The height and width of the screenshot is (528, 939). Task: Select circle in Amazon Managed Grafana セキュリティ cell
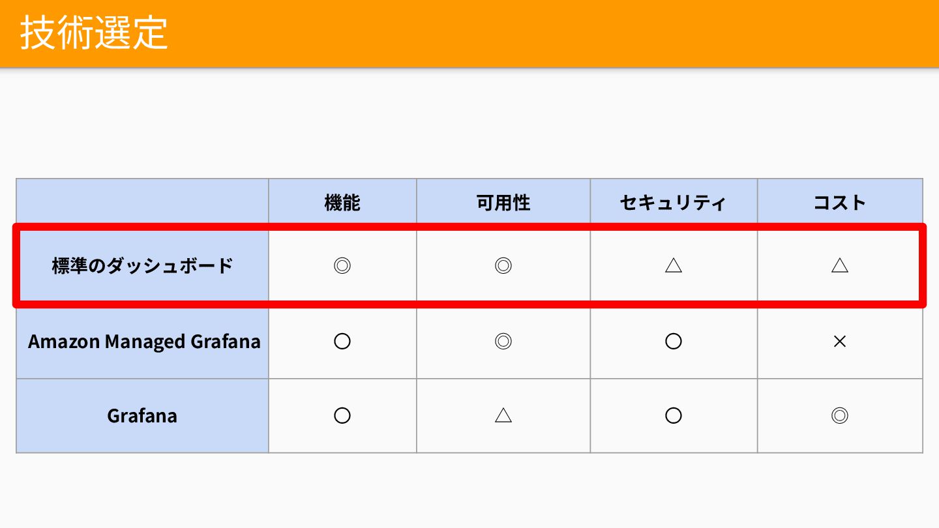674,341
